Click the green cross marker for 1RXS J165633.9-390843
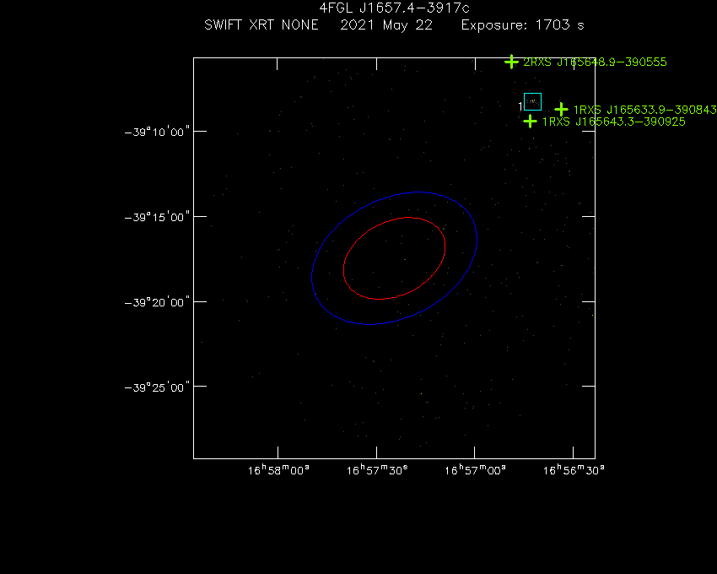This screenshot has height=574, width=717. click(562, 110)
